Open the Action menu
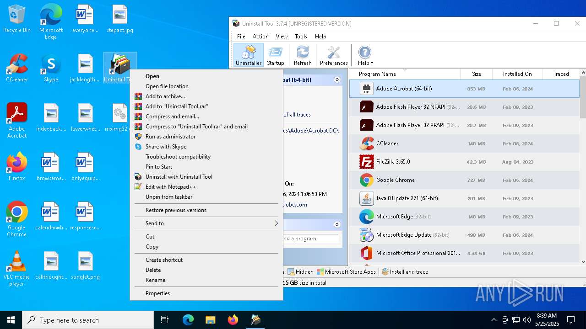586x329 pixels. point(260,37)
